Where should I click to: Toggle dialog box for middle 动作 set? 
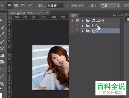tap(78, 26)
